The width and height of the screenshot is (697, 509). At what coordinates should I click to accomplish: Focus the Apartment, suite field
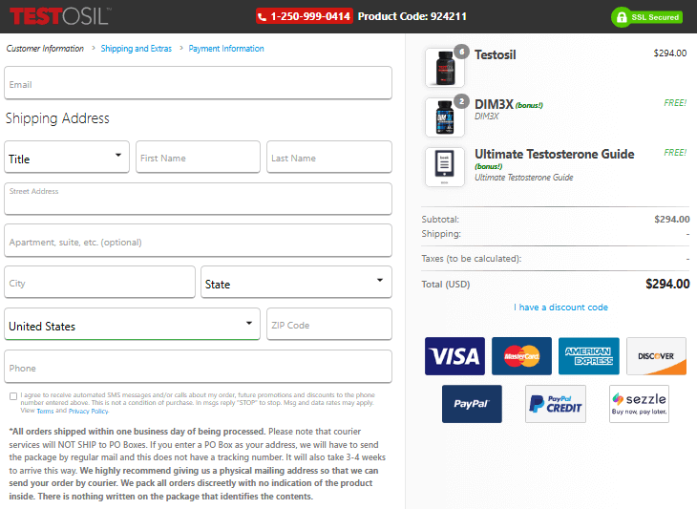pyautogui.click(x=199, y=241)
